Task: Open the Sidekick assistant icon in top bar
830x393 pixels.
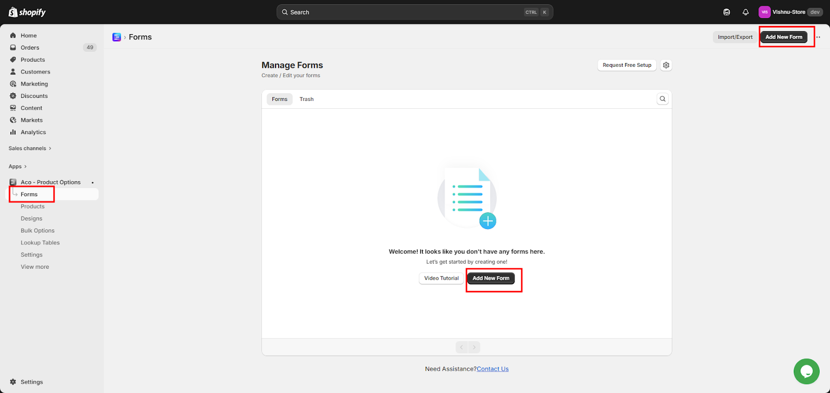Action: tap(726, 12)
